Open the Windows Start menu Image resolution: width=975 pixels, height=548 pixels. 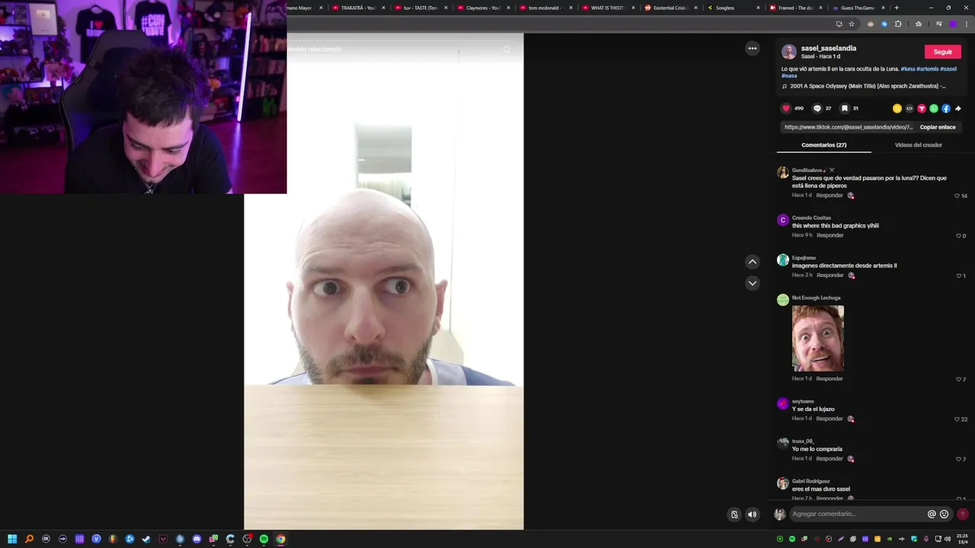(x=12, y=539)
